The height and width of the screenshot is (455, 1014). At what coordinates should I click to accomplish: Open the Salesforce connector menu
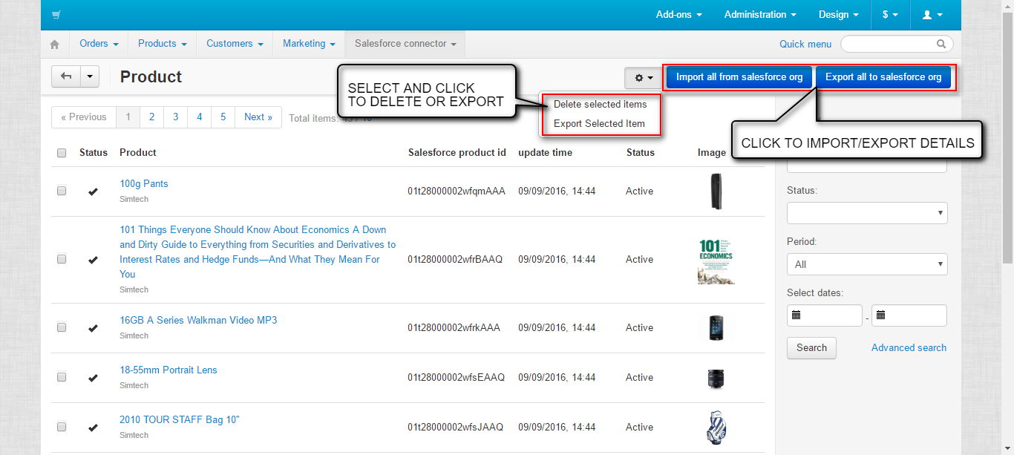pyautogui.click(x=404, y=44)
